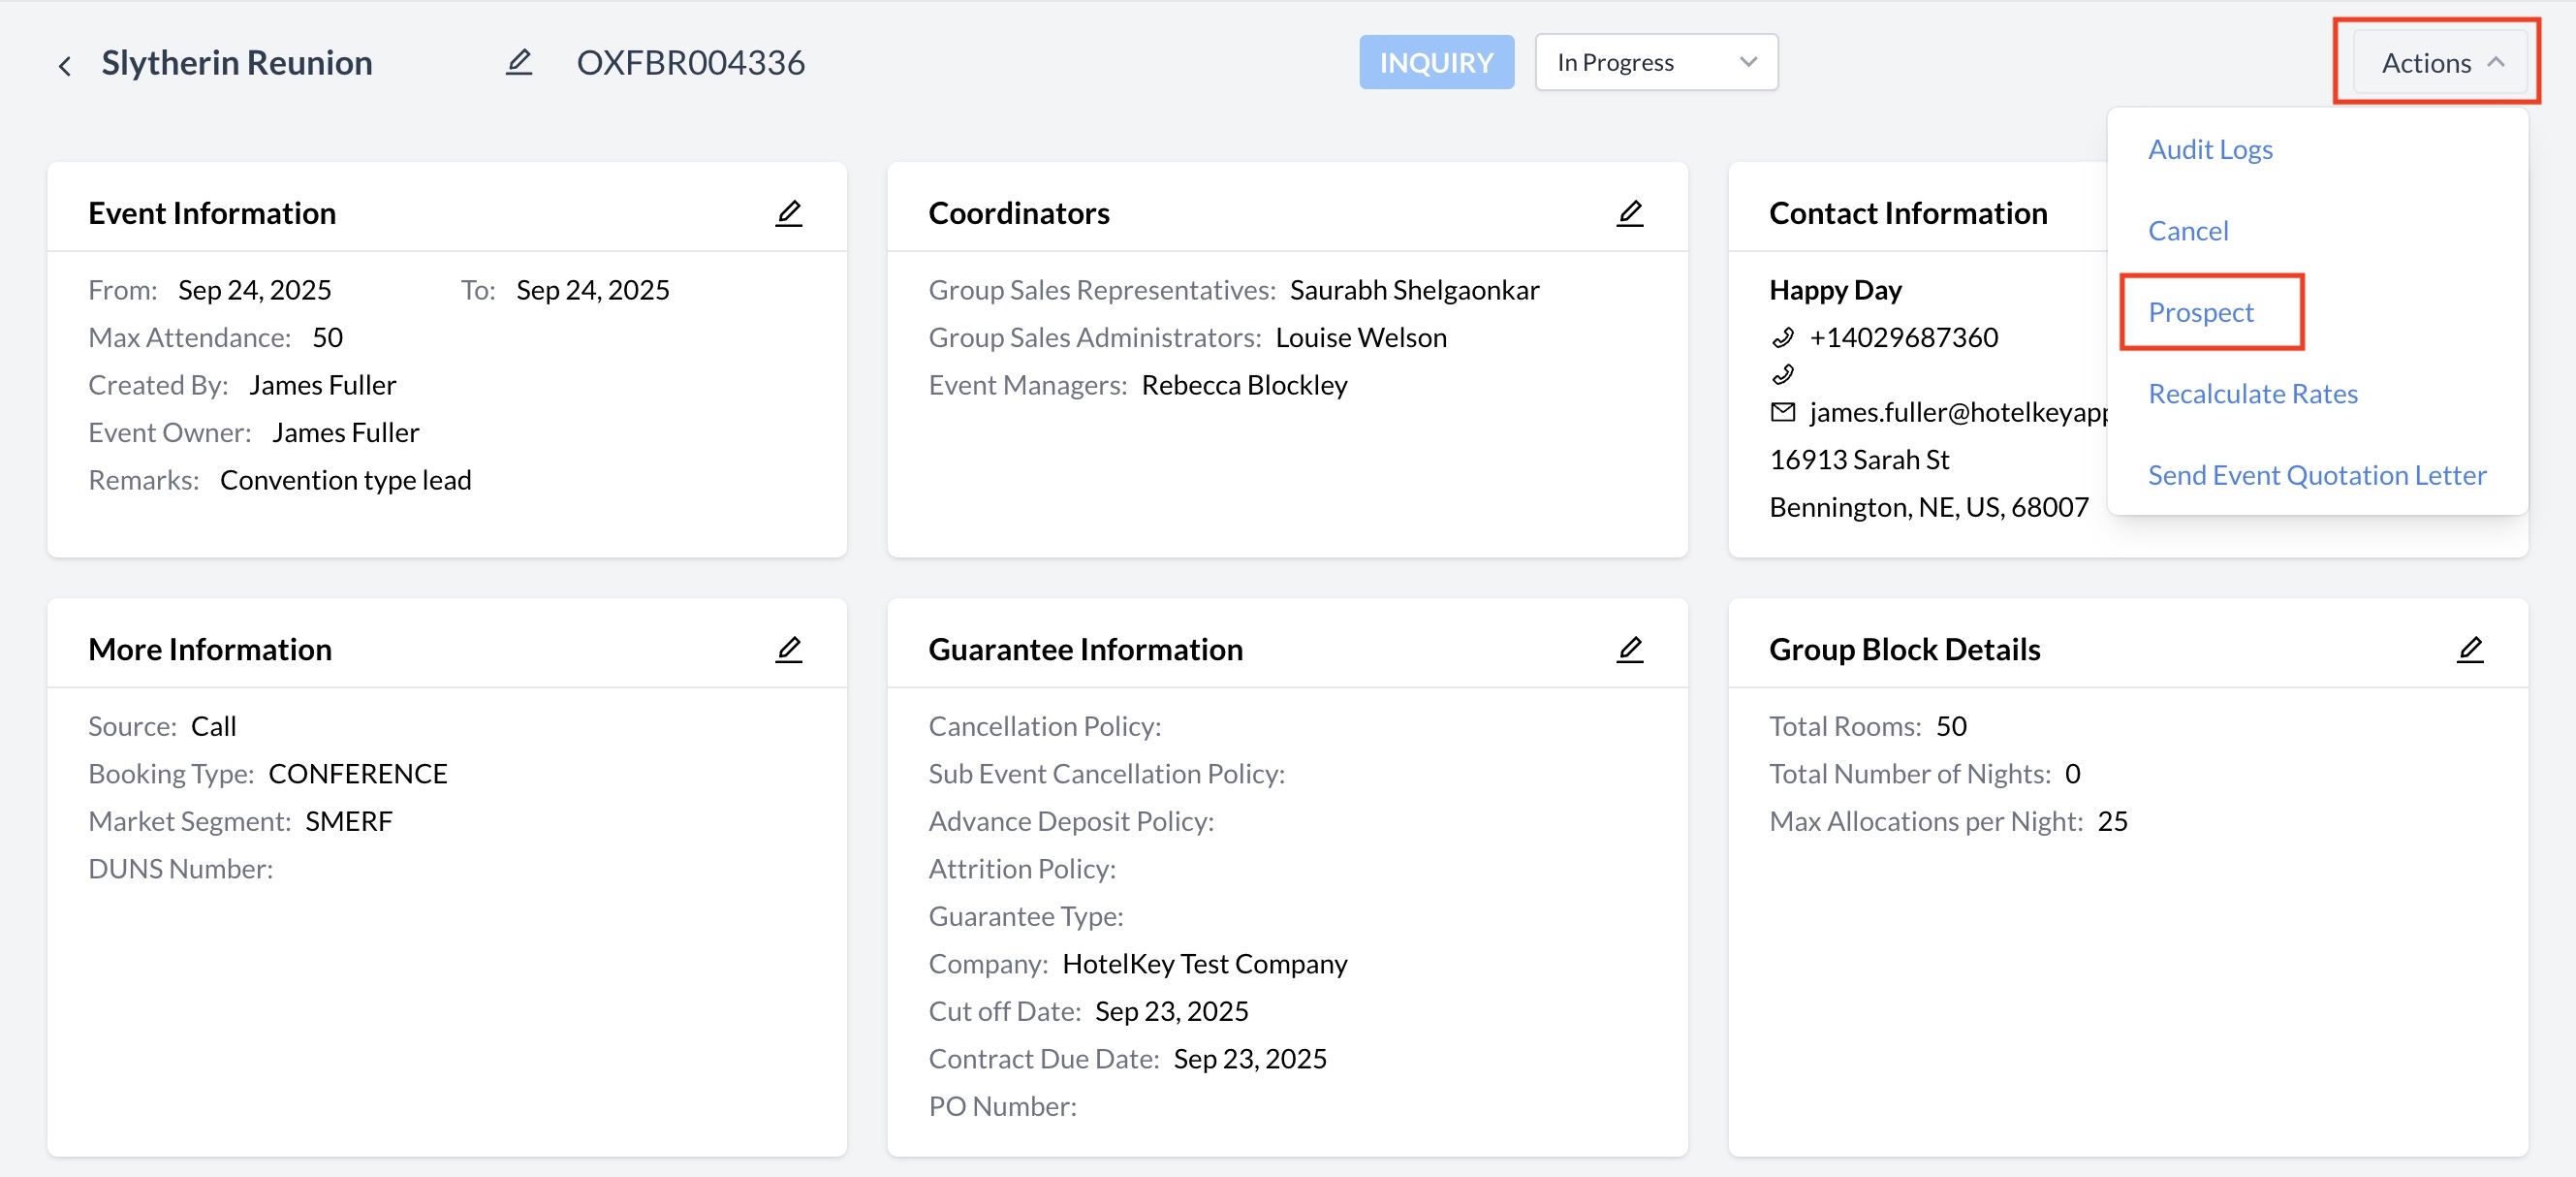The height and width of the screenshot is (1177, 2576).
Task: Edit the event name with pencil icon
Action: 518,63
